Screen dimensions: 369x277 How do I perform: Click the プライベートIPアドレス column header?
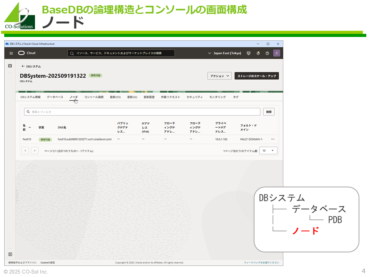pos(221,127)
